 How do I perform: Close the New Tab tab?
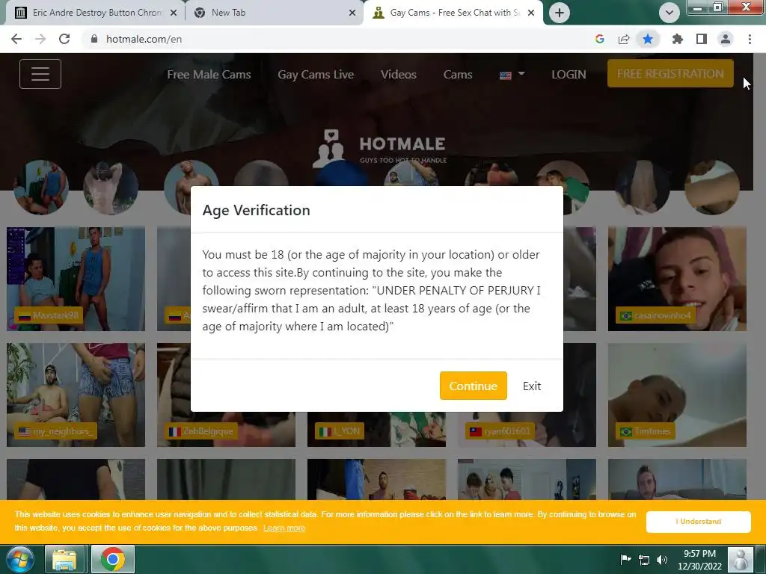pos(352,13)
